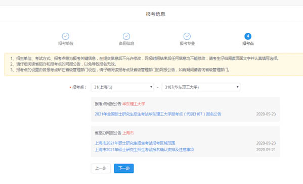Click the 报考单位 step checkmark icon
This screenshot has width=303, height=184.
66,36
